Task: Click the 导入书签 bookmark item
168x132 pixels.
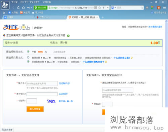Action: tap(37, 12)
